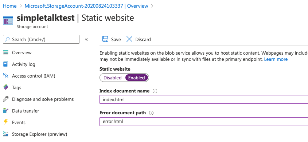Set static website toggle to Enabled
The height and width of the screenshot is (142, 308).
coord(137,78)
